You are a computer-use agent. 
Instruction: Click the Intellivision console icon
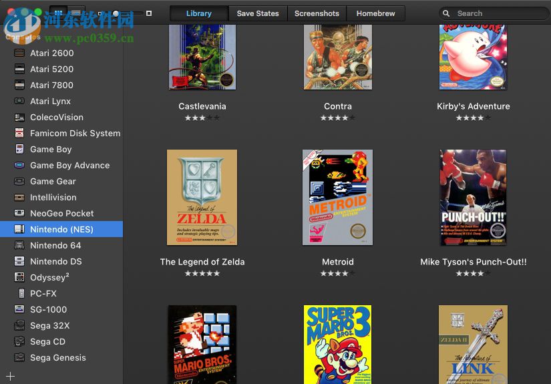[19, 198]
